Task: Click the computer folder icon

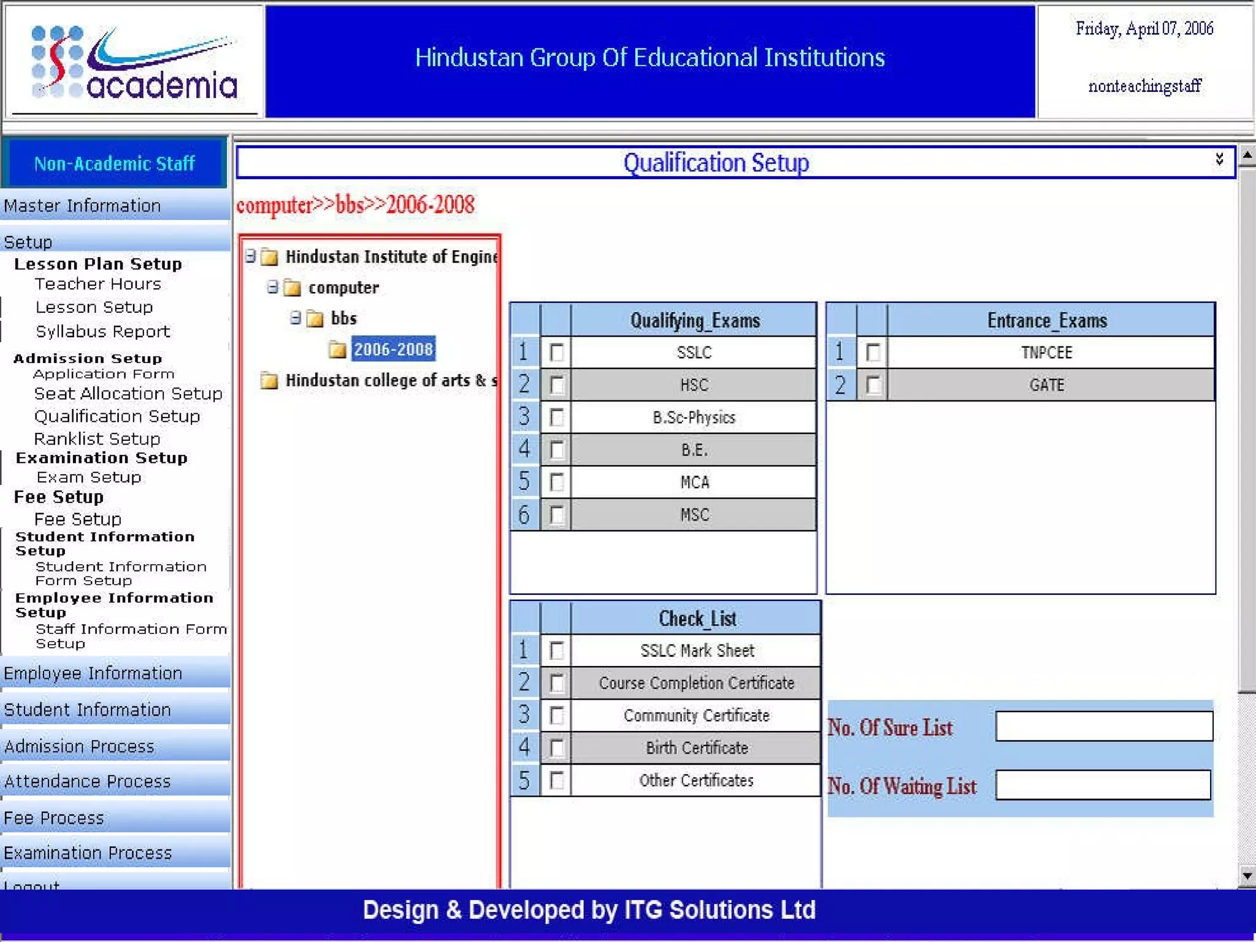Action: point(293,288)
